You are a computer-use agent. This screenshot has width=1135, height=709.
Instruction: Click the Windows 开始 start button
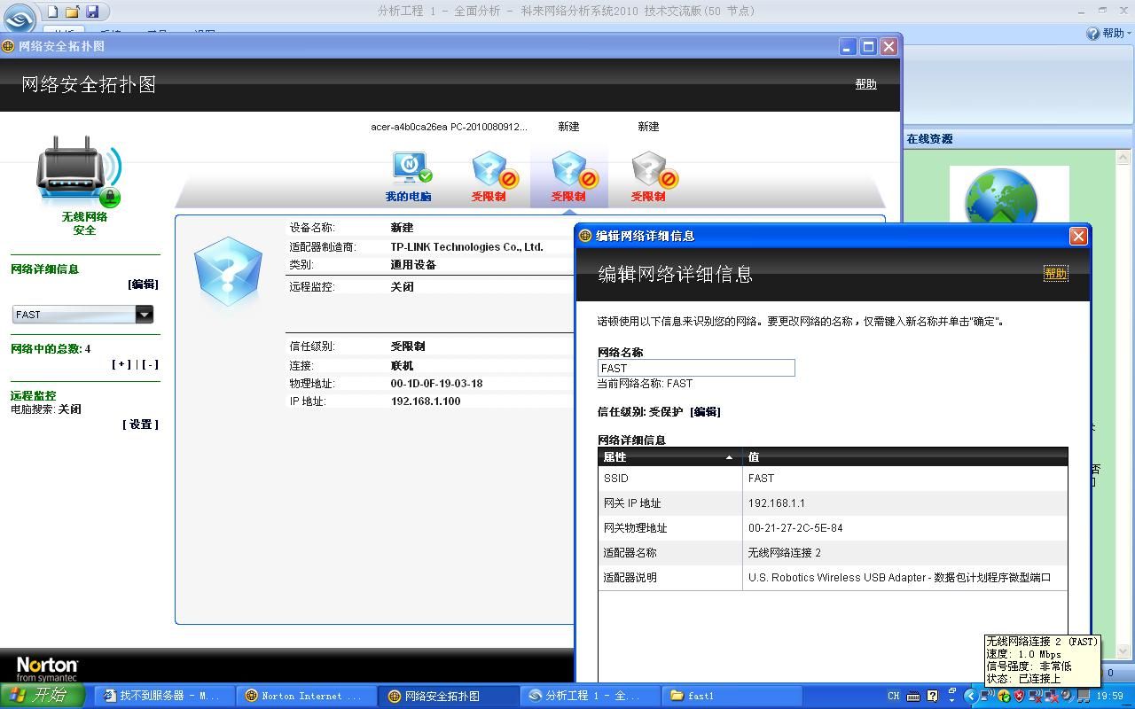coord(43,696)
